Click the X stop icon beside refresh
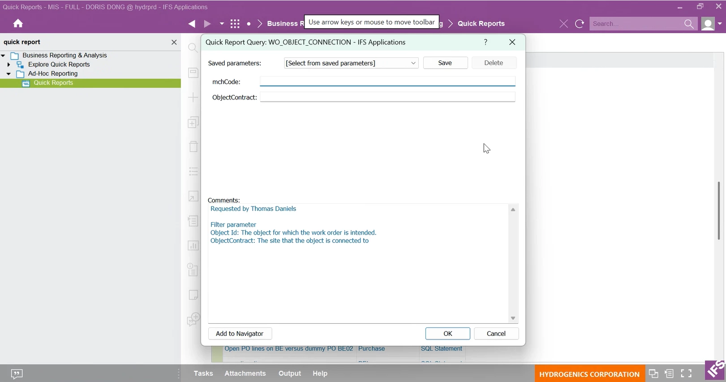The image size is (726, 382). (x=564, y=24)
